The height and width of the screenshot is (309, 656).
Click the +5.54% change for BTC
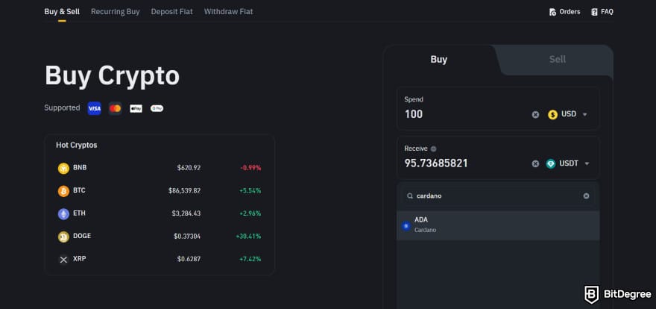pyautogui.click(x=250, y=191)
